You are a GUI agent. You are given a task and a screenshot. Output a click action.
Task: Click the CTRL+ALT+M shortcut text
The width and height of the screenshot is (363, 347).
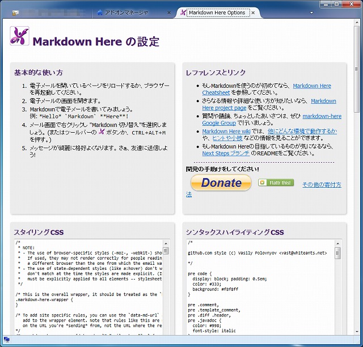tap(149, 133)
